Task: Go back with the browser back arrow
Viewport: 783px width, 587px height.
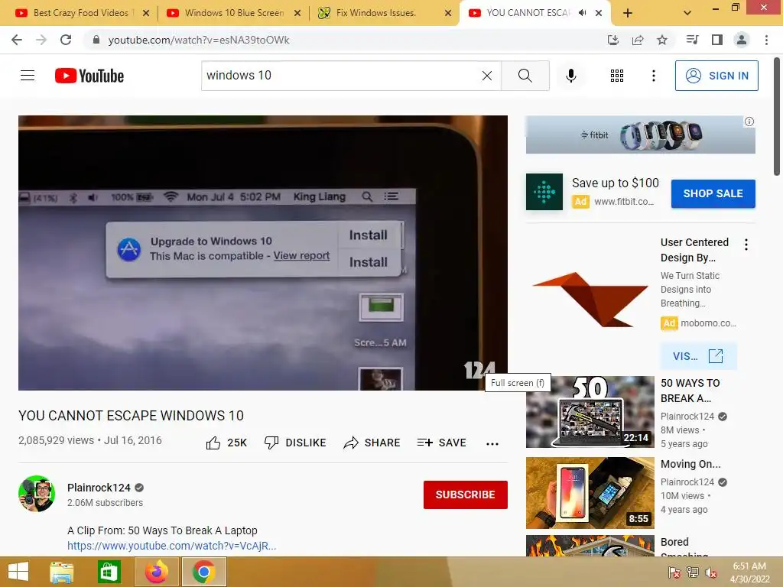Action: point(17,40)
